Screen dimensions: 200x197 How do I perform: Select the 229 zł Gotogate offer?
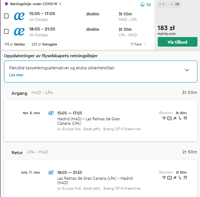point(44,44)
